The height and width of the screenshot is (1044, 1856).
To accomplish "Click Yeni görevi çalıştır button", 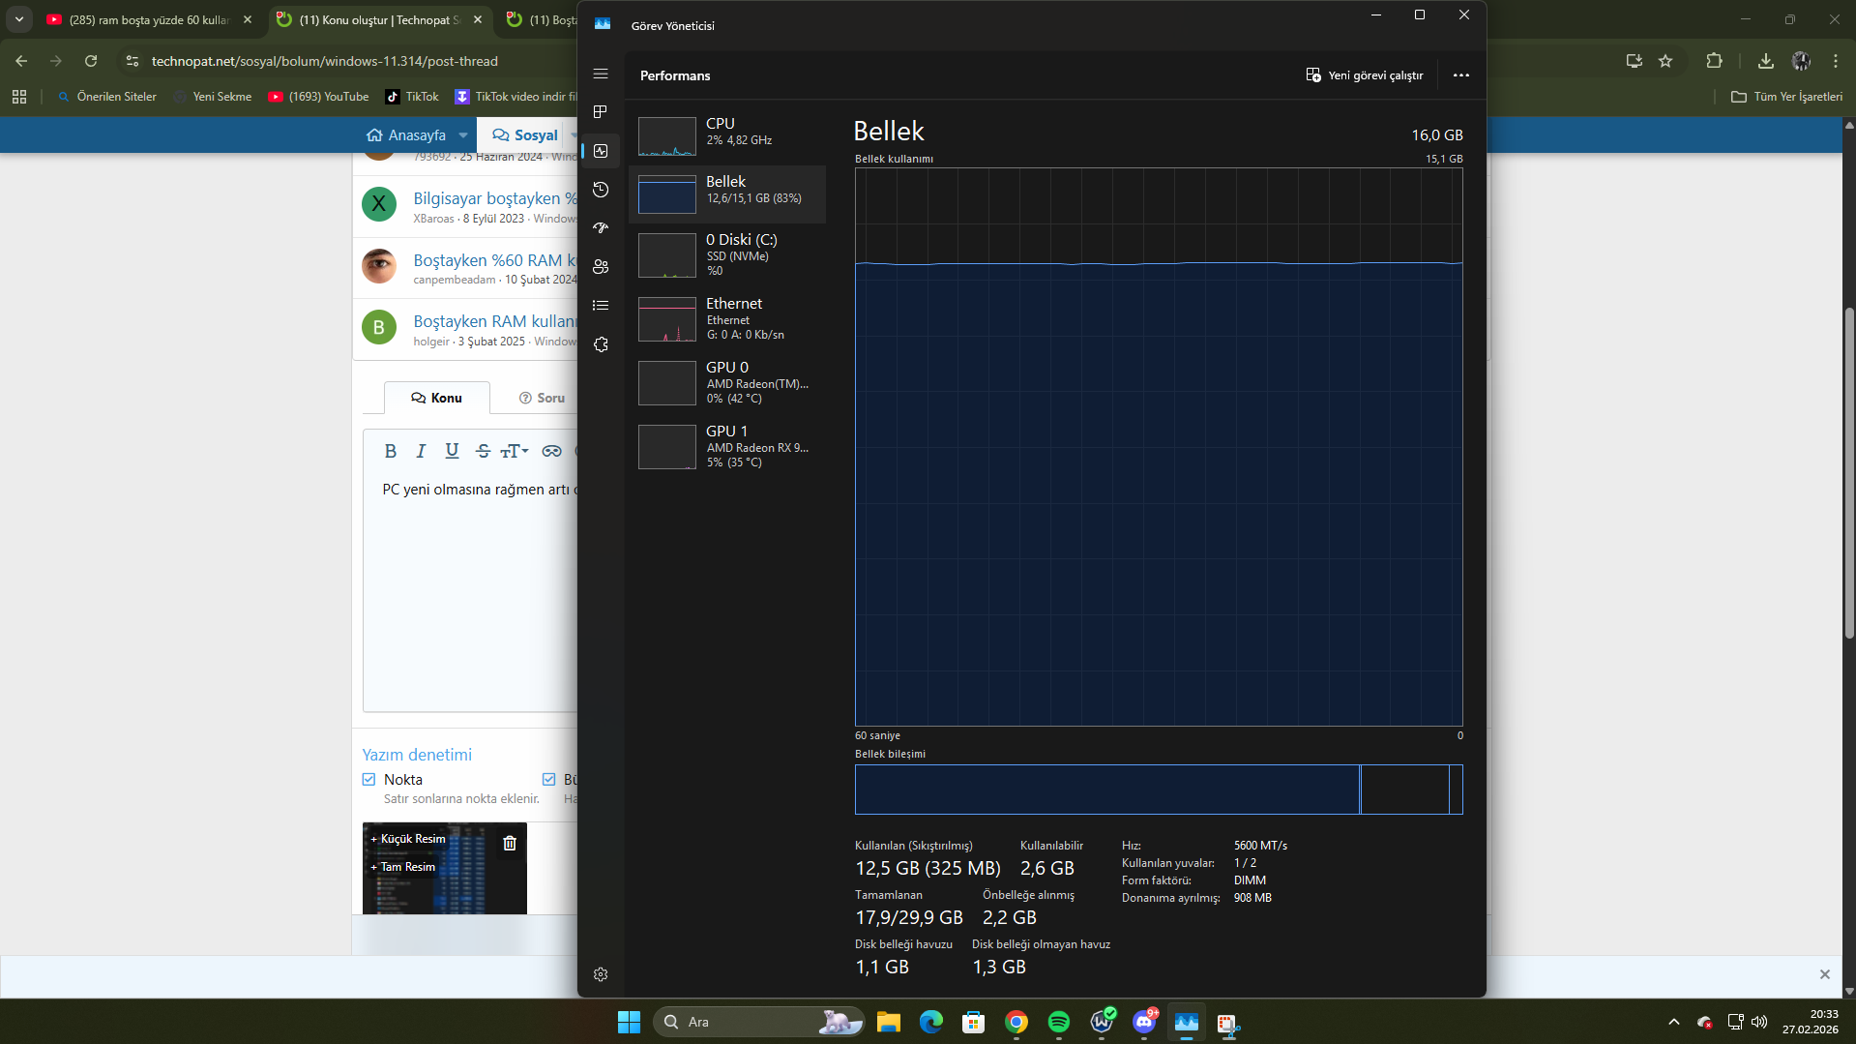I will (x=1365, y=75).
